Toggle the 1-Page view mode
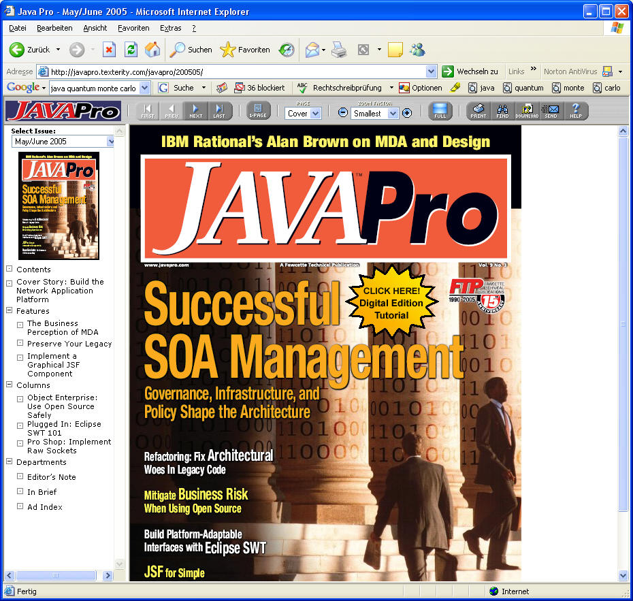 [x=258, y=111]
